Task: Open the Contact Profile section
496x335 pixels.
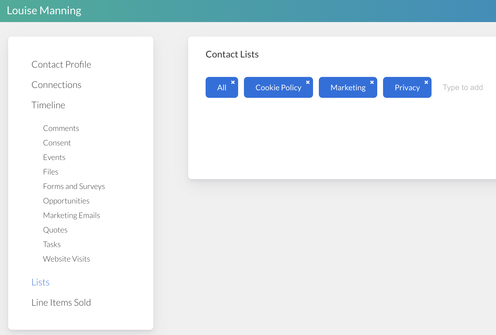Action: point(61,64)
